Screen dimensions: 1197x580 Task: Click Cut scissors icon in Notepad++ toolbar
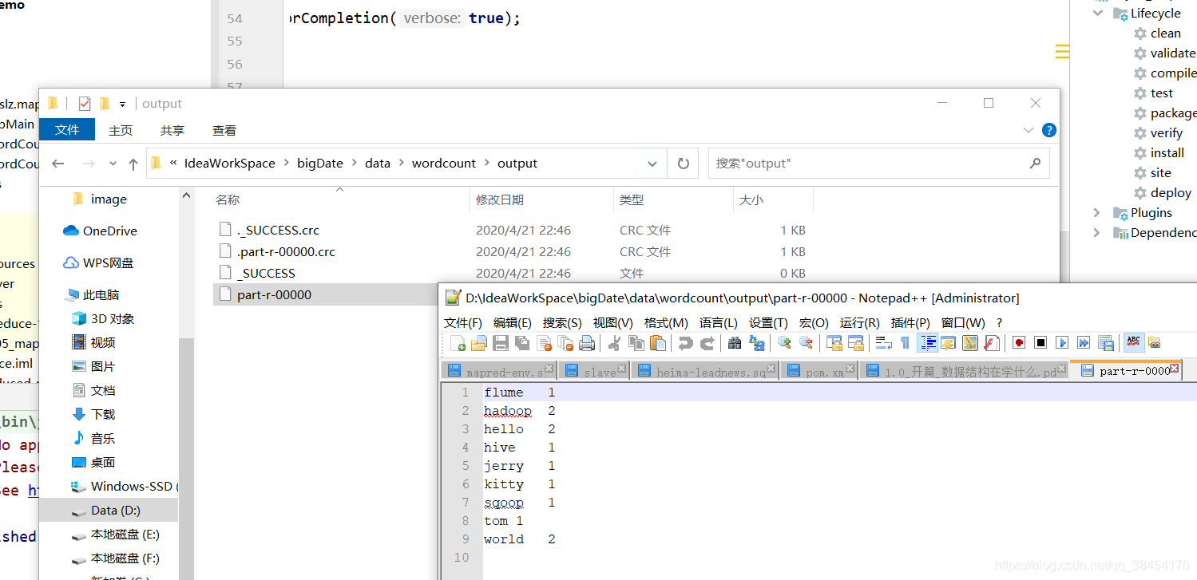pyautogui.click(x=615, y=343)
